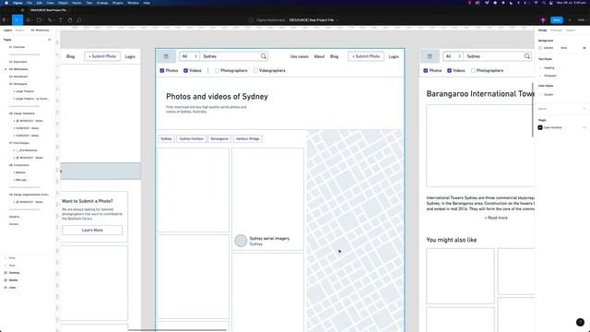Click search magnifier in center wireframe

pos(264,56)
